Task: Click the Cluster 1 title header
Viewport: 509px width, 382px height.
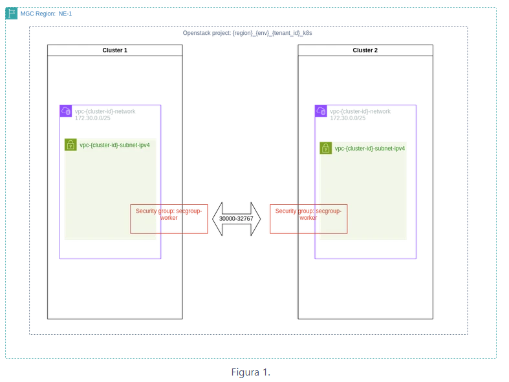Action: click(x=114, y=50)
